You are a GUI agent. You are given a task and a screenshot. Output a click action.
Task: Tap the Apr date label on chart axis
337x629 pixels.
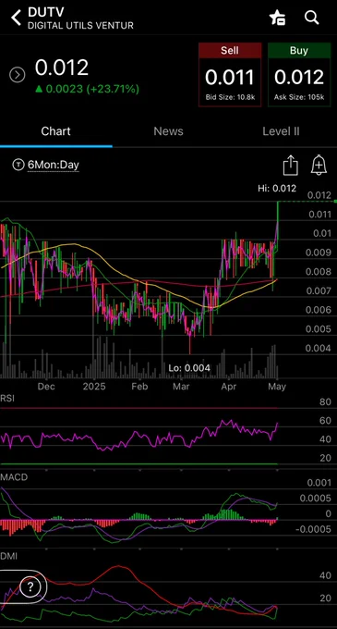point(229,387)
